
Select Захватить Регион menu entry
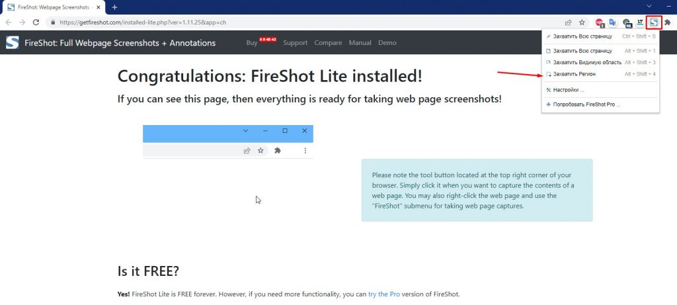(600, 74)
